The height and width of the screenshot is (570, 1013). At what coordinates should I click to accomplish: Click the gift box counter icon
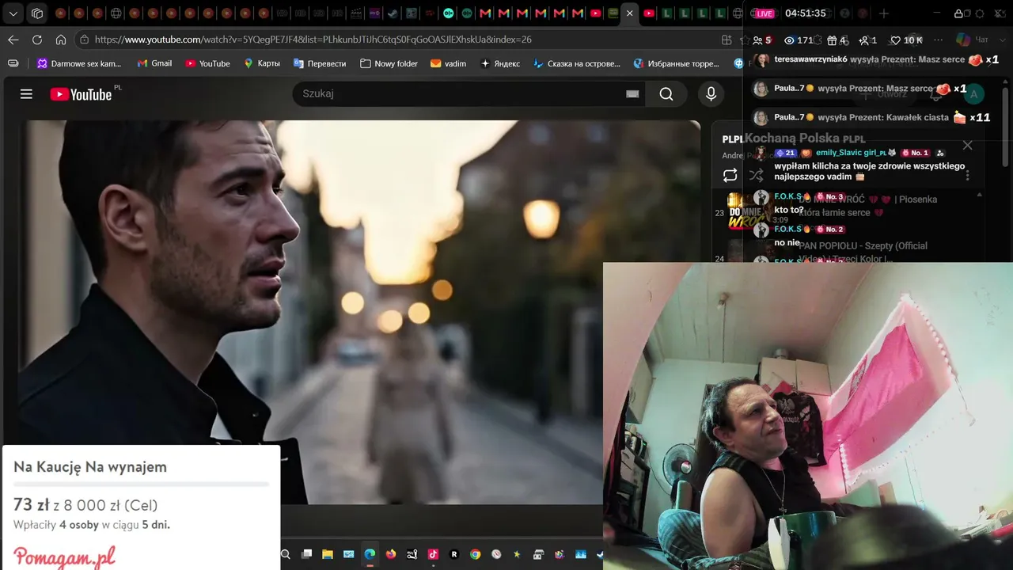[x=832, y=40]
